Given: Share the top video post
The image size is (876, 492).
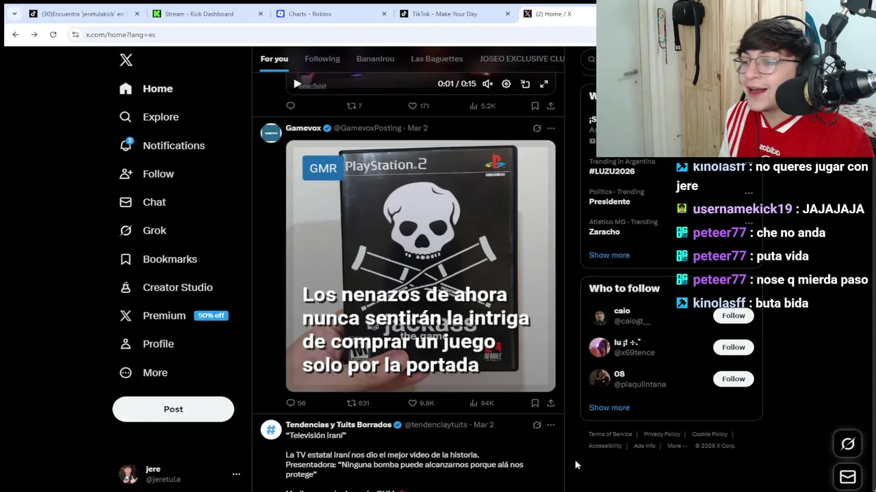Looking at the screenshot, I should (x=551, y=106).
